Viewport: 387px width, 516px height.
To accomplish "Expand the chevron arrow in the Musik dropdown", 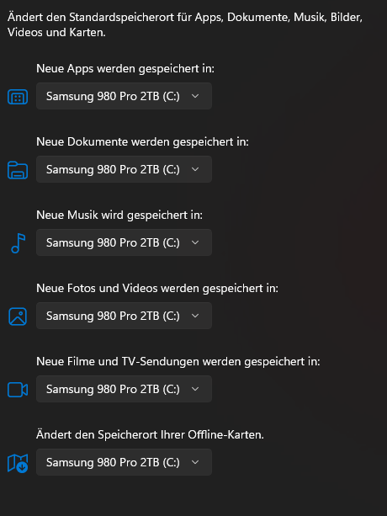I will (195, 242).
